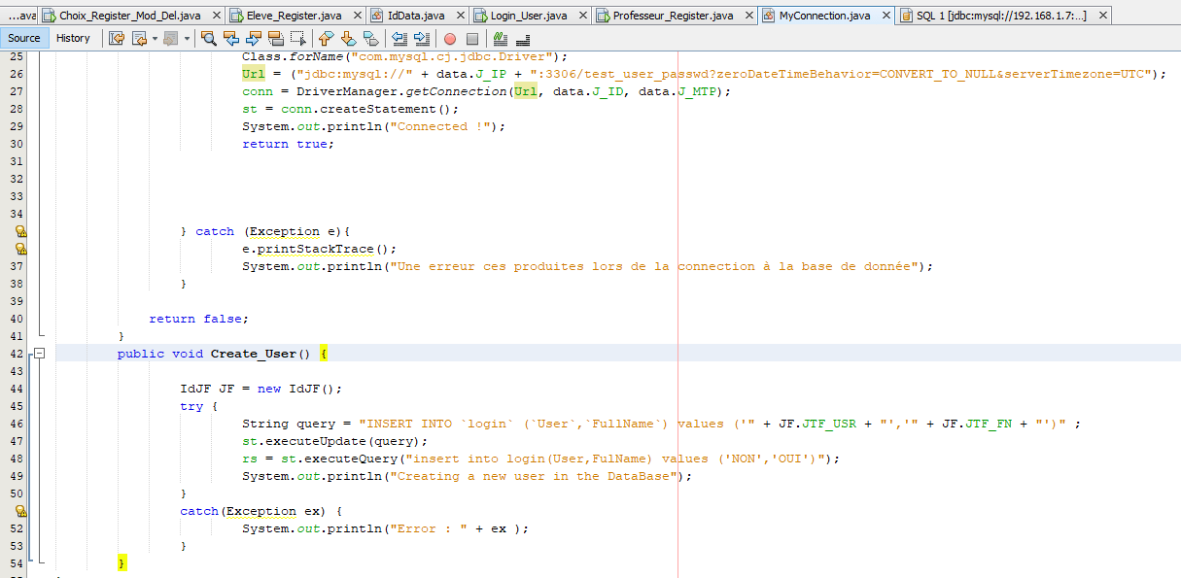This screenshot has height=578, width=1181.
Task: Click the Find Next Occurrence icon
Action: [x=252, y=39]
